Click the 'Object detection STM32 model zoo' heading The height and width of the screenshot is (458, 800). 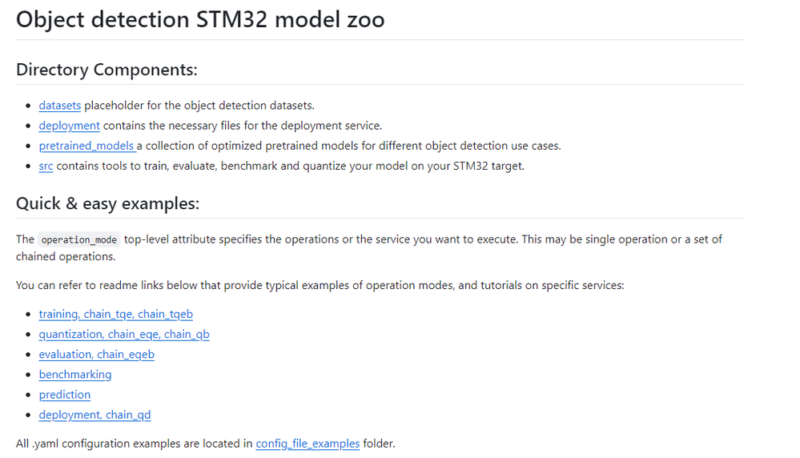200,19
